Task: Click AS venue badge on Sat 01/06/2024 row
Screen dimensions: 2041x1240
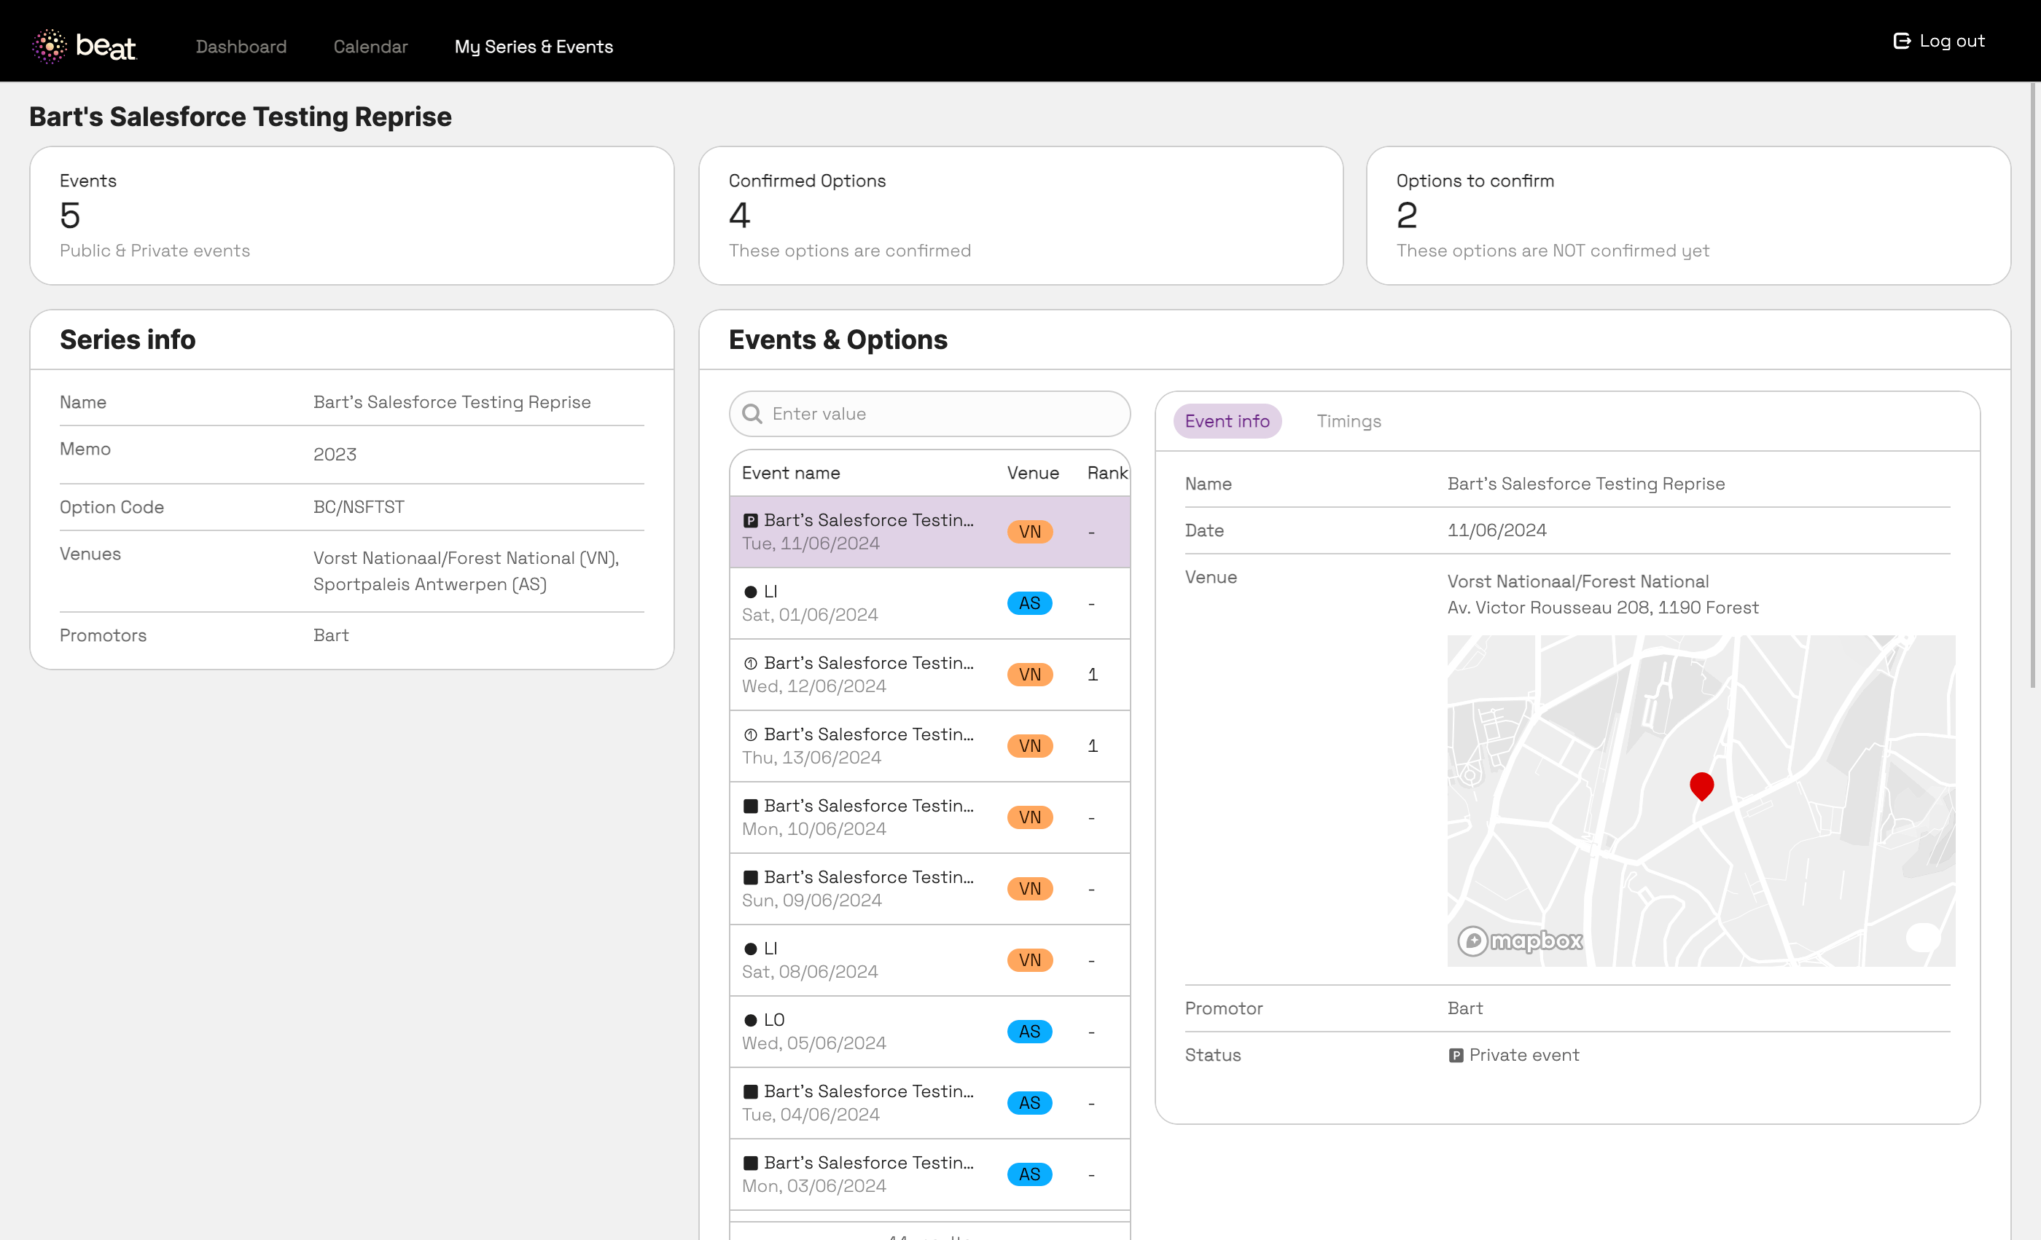Action: click(1029, 603)
